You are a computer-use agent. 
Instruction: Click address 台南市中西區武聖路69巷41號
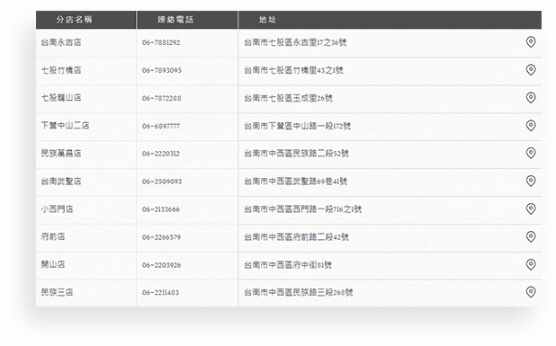[295, 182]
